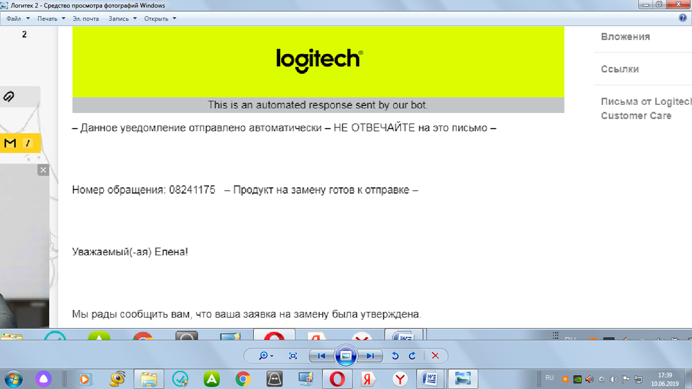Rotate the image counterclockwise
The image size is (692, 389).
[395, 356]
